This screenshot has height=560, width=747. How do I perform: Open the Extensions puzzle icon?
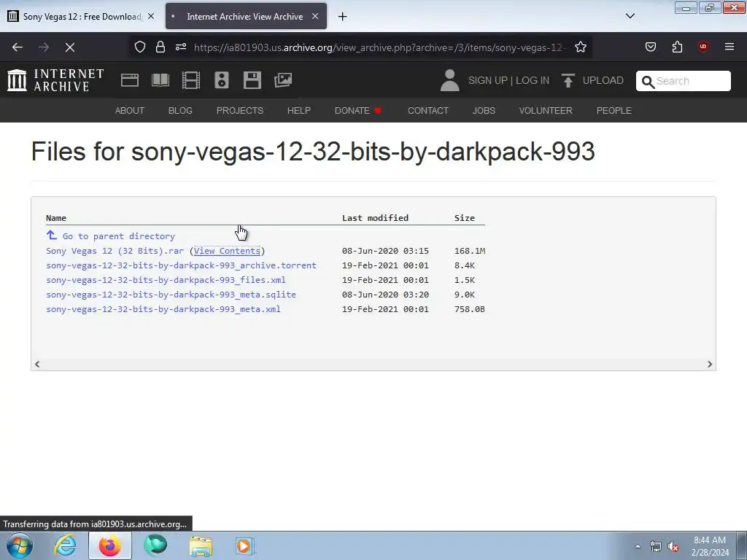(x=677, y=47)
